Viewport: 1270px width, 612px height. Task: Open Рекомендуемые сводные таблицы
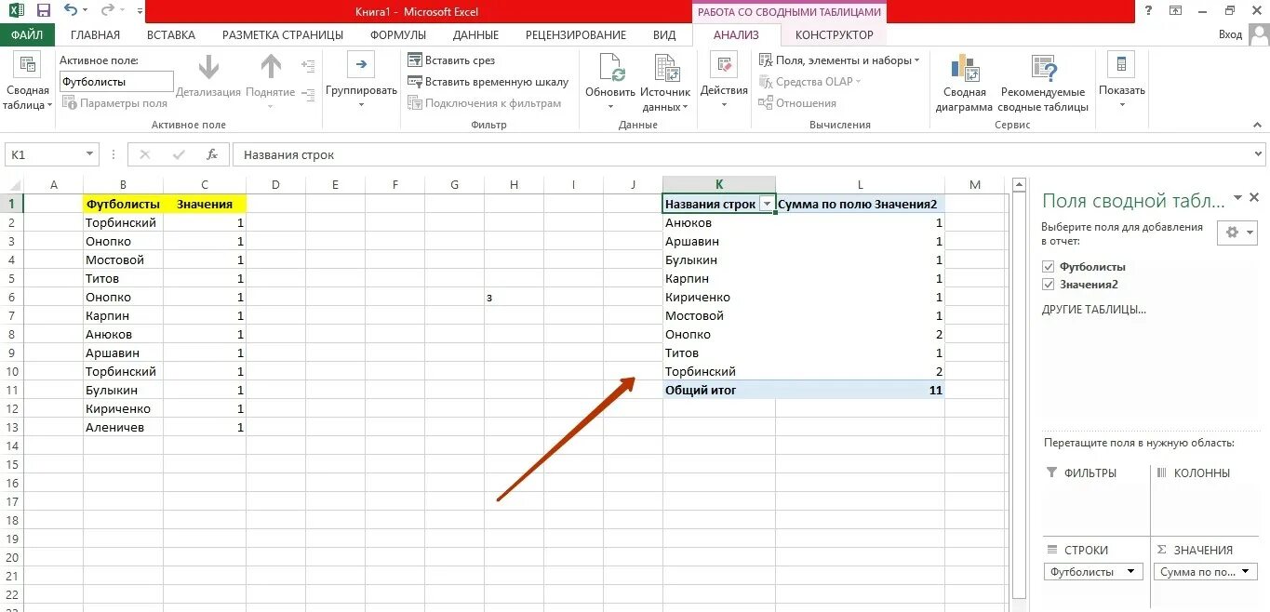(1043, 83)
